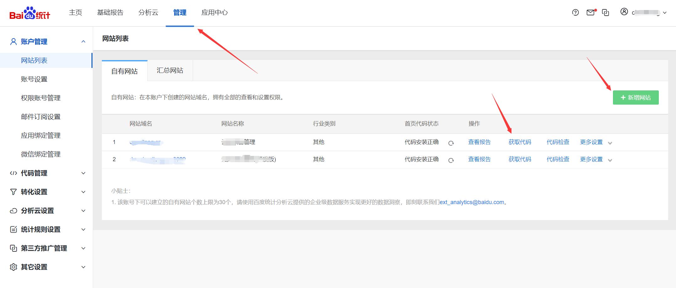This screenshot has height=288, width=676.
Task: Switch to the 汇总网站 tab
Action: click(x=169, y=70)
